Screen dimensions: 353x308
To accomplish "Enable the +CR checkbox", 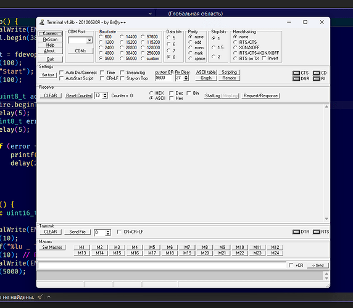I will 291,265.
